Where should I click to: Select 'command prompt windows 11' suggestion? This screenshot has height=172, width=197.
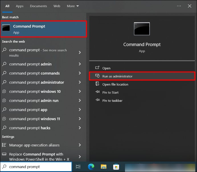click(34, 119)
